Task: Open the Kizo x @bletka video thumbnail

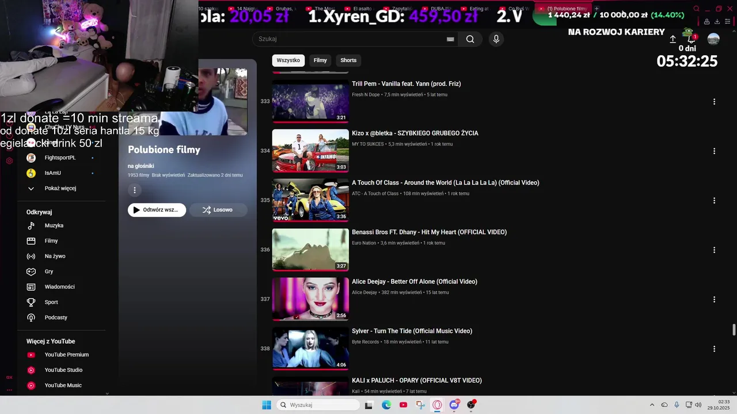Action: 310,151
